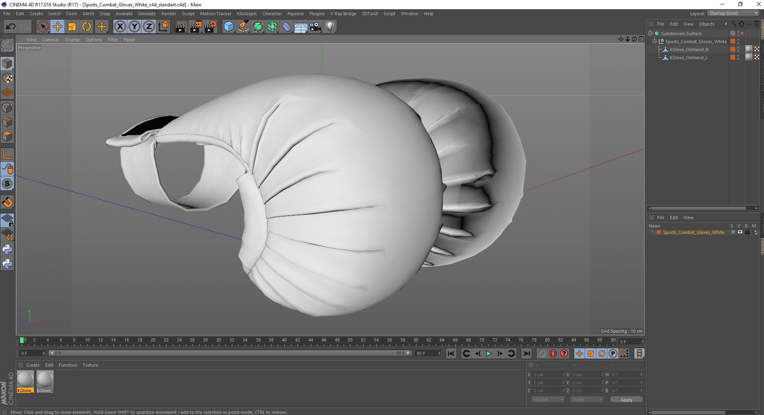
Task: Toggle Subdivision Surface enable checkmark
Action: (x=742, y=34)
